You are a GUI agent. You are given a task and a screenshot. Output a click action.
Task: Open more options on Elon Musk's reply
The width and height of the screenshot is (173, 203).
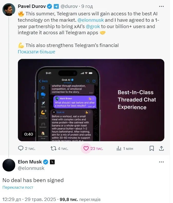161,162
